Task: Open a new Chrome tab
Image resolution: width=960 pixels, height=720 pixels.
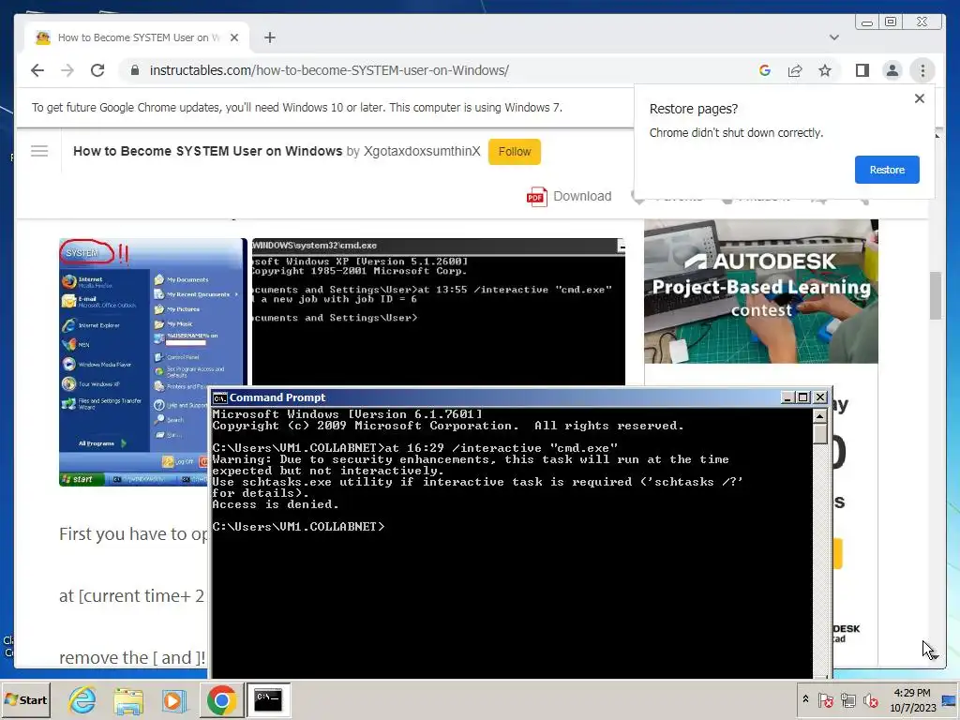Action: pos(269,37)
